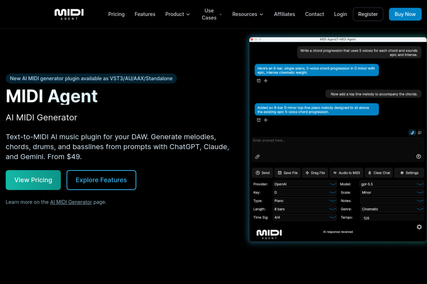Click the 'Here's an 8-bar' AI response bubble
427x284 pixels.
(317, 70)
